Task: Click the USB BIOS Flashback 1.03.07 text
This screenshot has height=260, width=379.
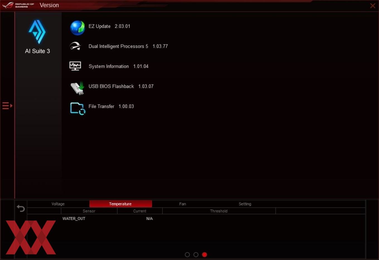Action: tap(121, 86)
